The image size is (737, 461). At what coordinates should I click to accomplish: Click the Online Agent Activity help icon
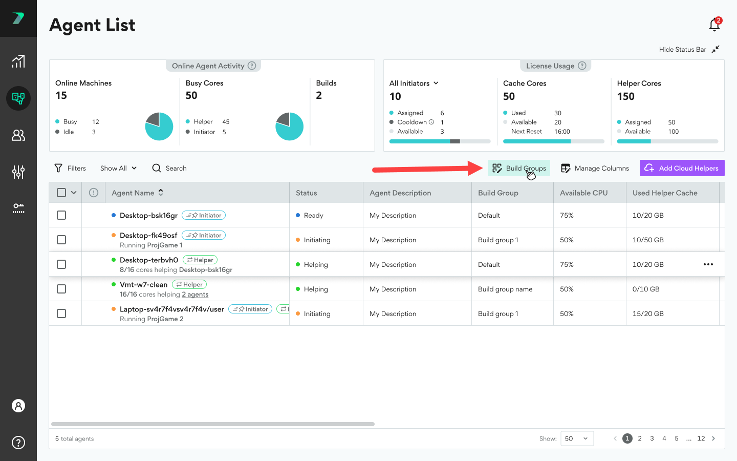coord(252,66)
